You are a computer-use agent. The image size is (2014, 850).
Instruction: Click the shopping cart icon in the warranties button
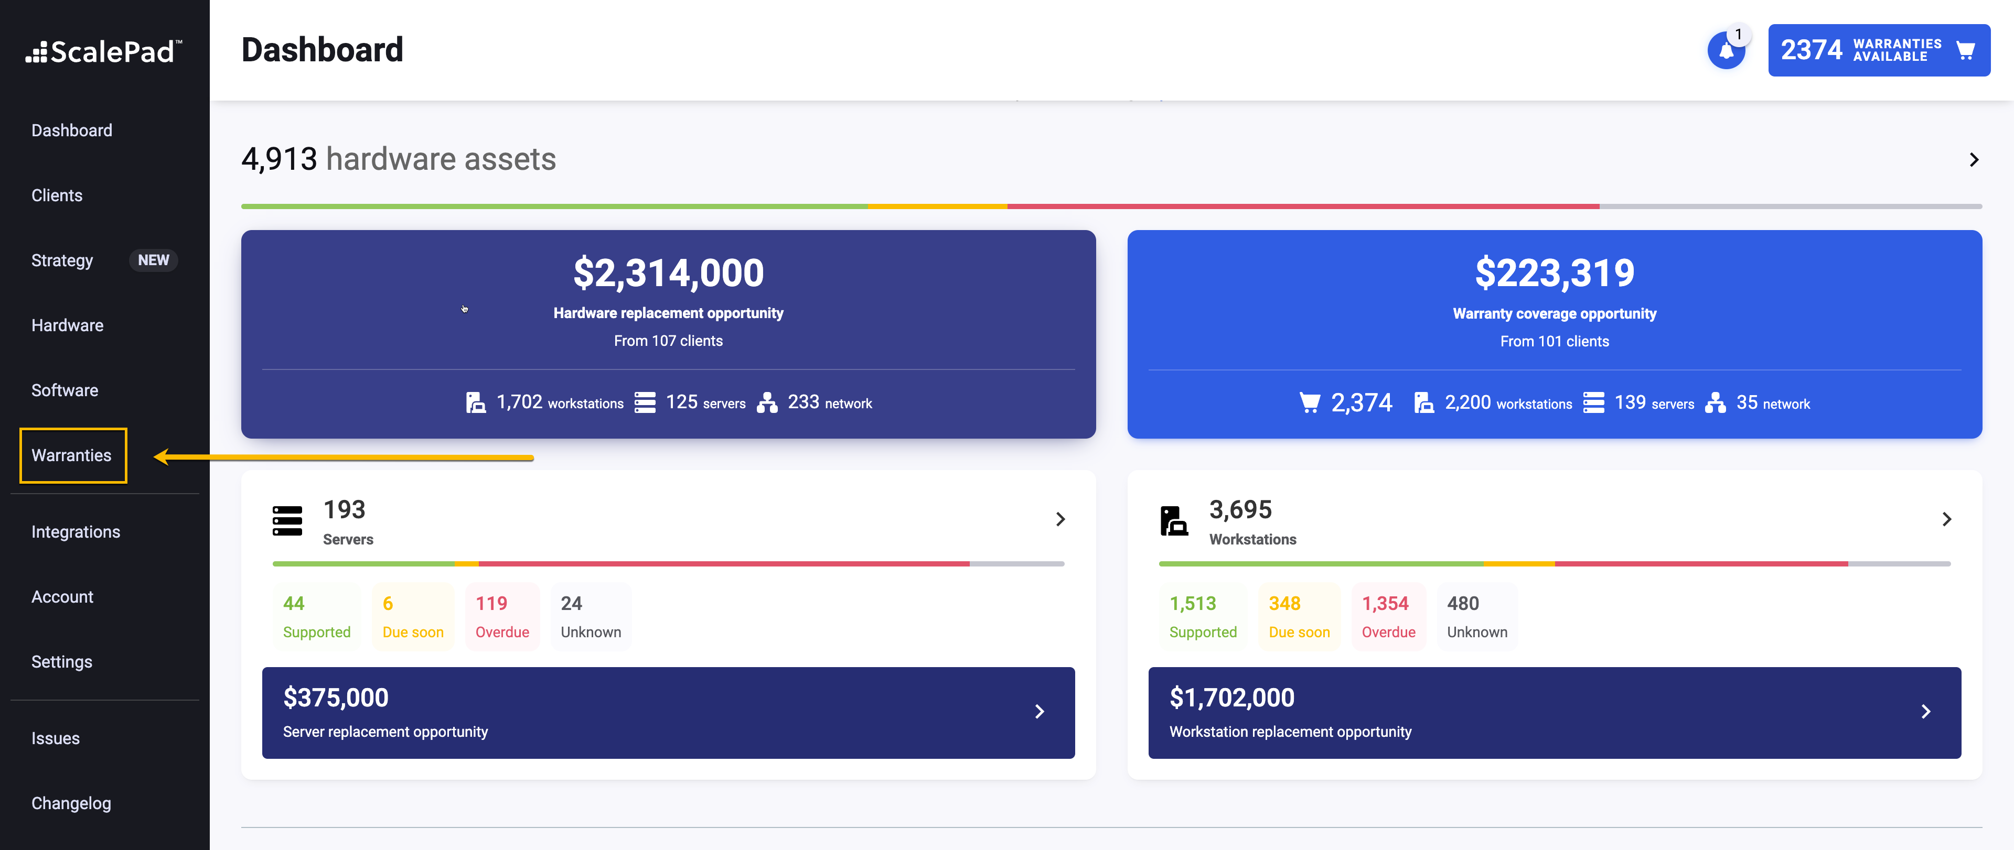(x=1966, y=51)
